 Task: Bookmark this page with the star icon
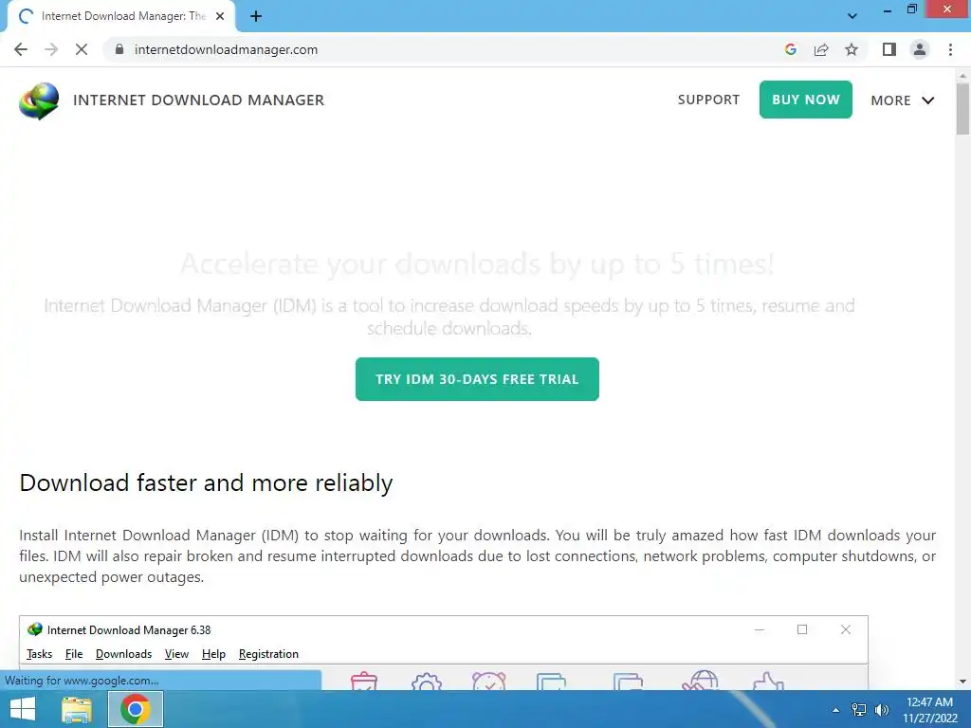point(852,49)
